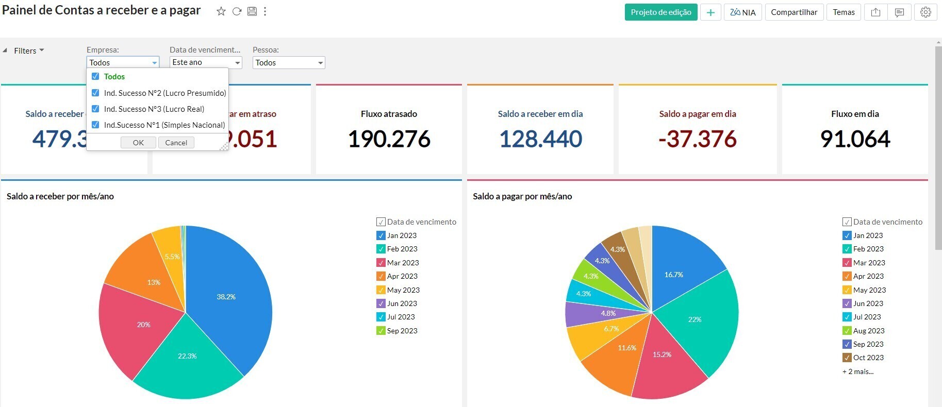Uncheck Ind. Sucesso Nº2 (Lucro Presumido)
942x407 pixels.
pos(95,93)
